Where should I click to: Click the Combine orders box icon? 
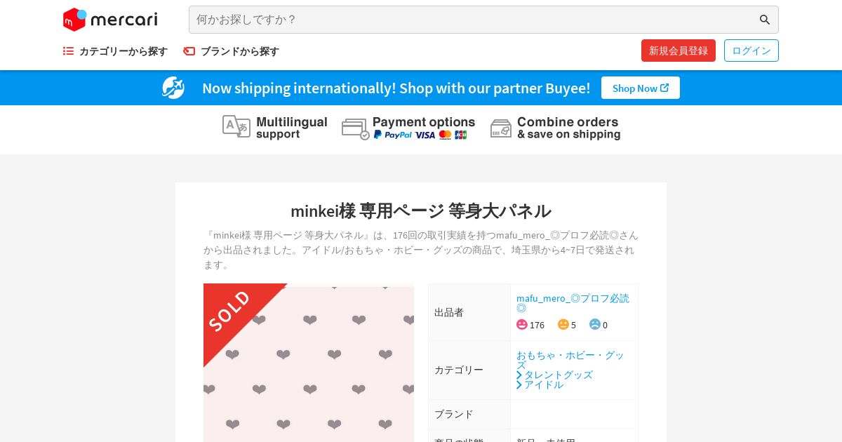(x=501, y=128)
